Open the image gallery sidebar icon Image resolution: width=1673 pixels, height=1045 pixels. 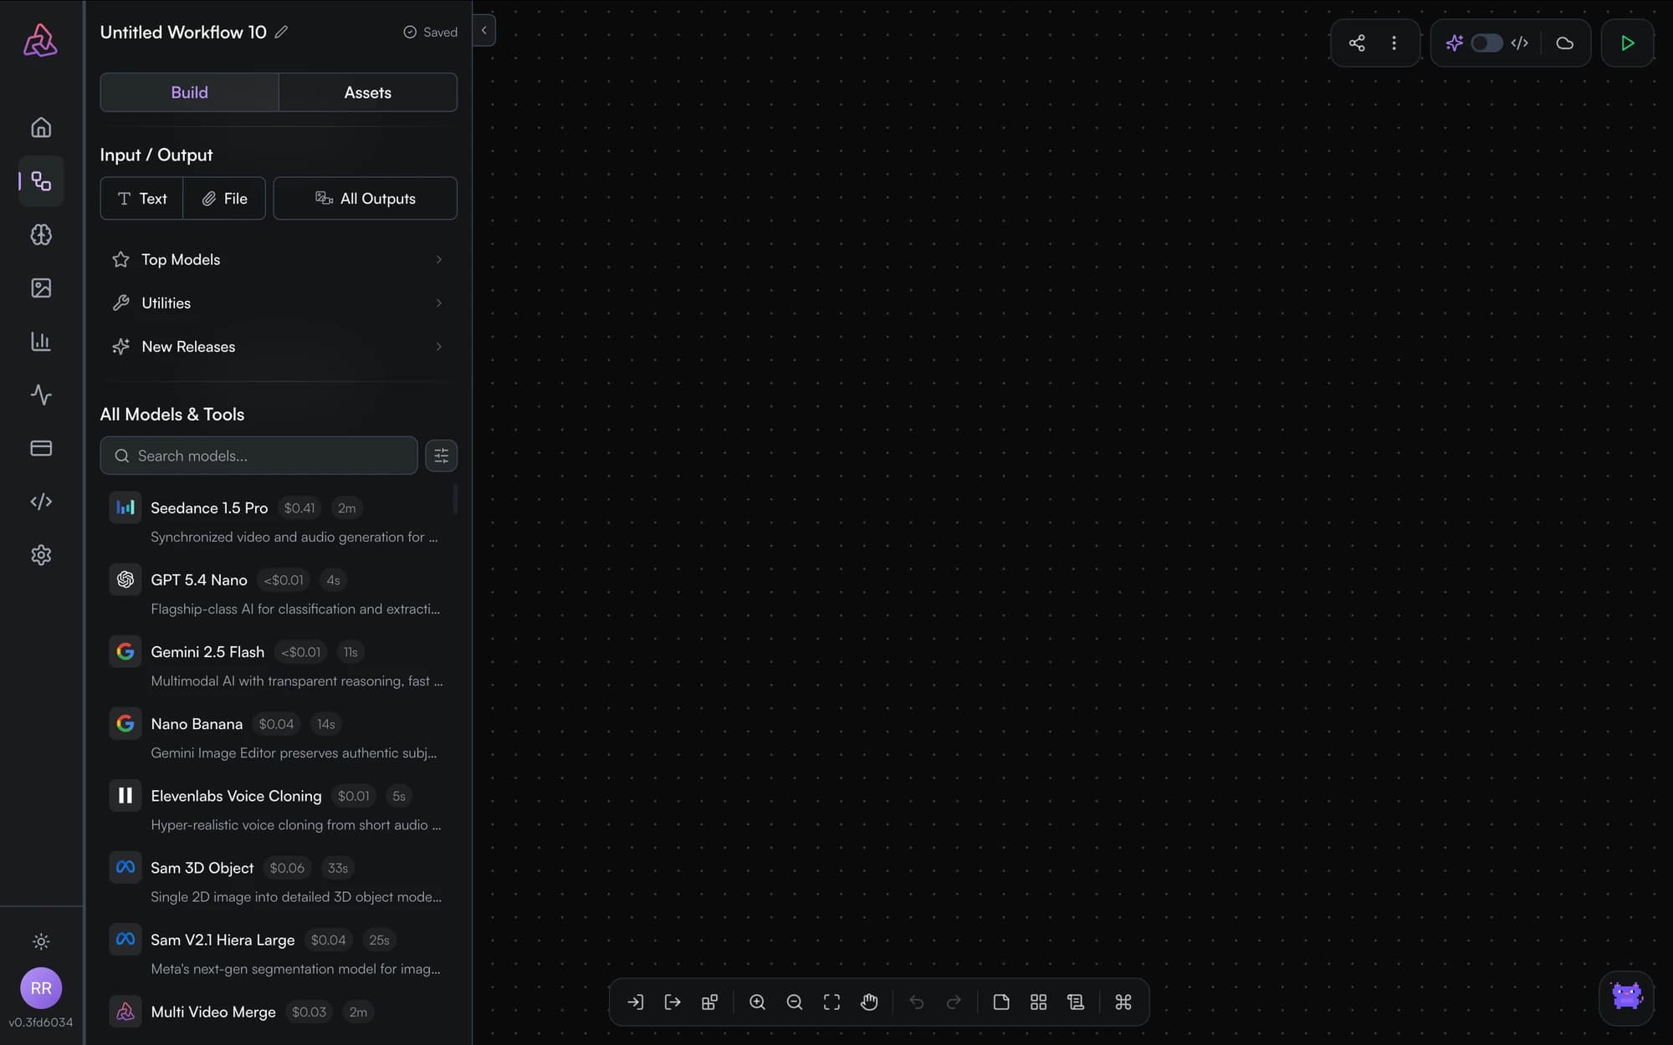point(41,288)
